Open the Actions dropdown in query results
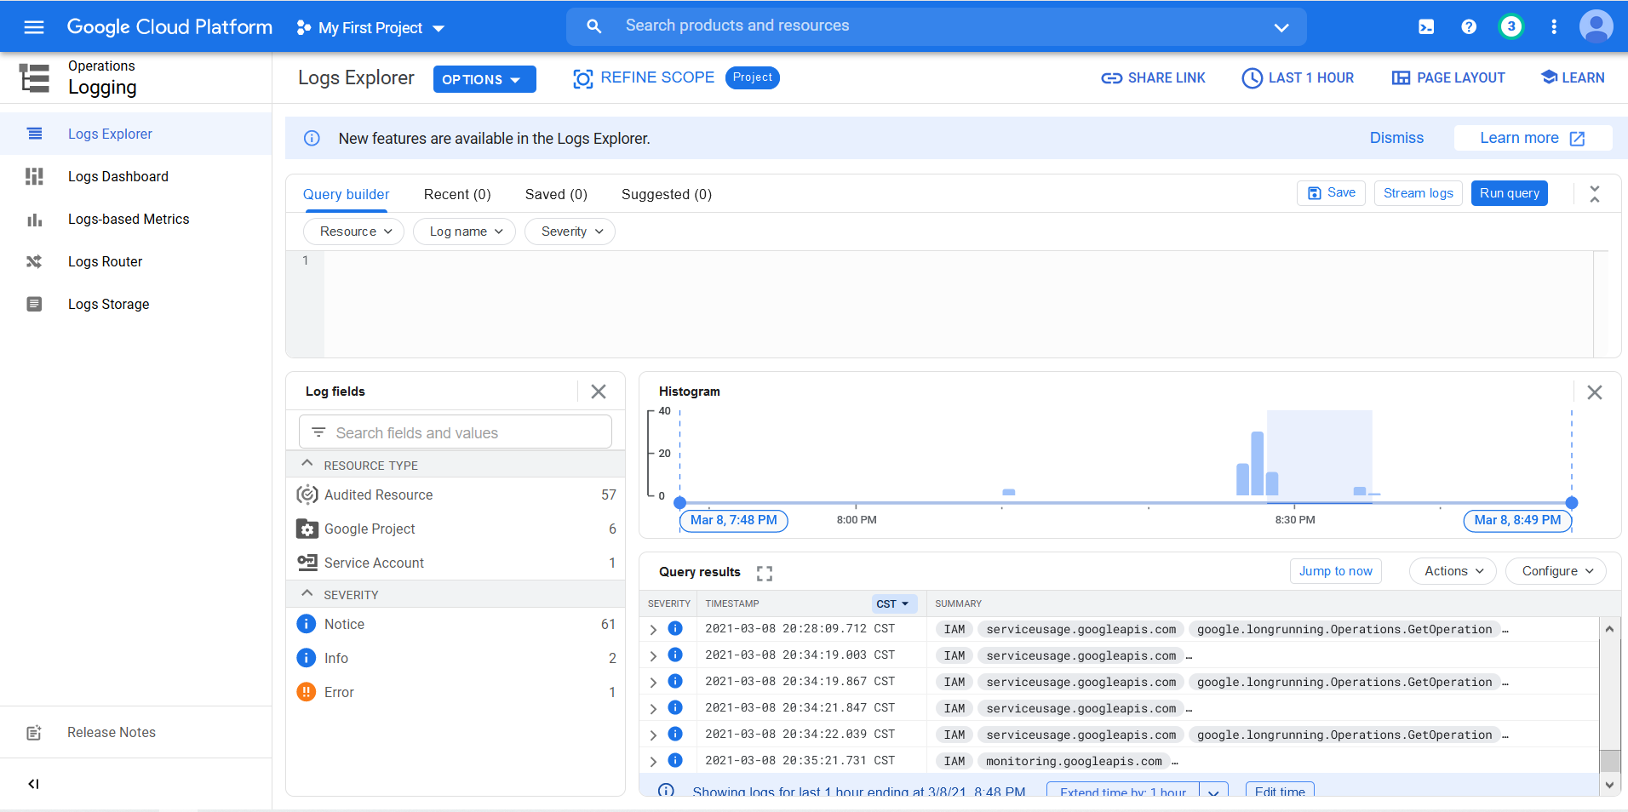The height and width of the screenshot is (812, 1628). pos(1453,571)
